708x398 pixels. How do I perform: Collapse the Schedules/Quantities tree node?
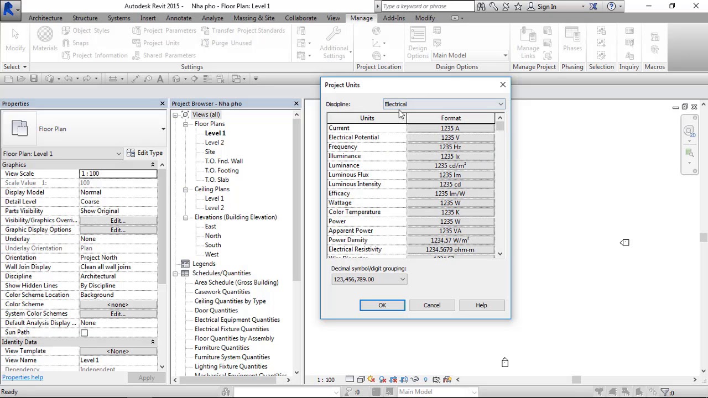(x=175, y=274)
